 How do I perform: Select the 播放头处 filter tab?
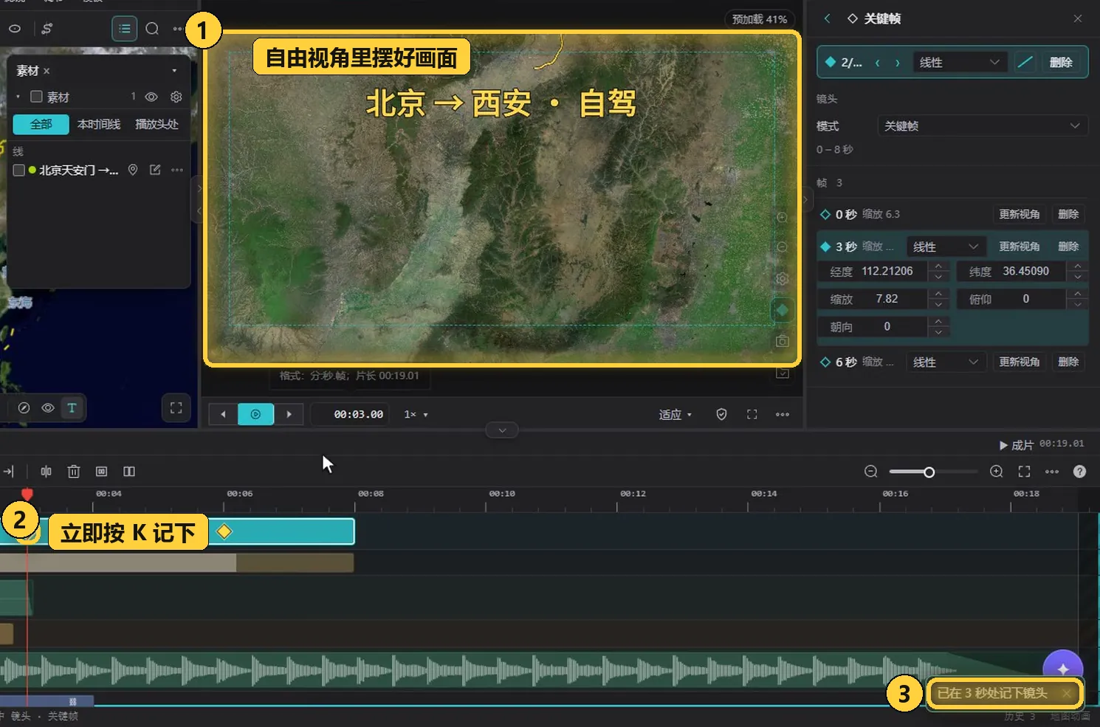[x=157, y=124]
